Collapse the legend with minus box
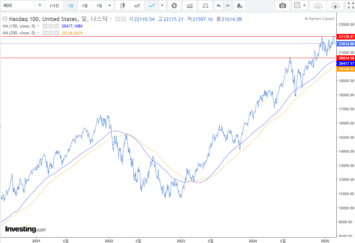Image resolution: width=355 pixels, height=243 pixels. 5,19
